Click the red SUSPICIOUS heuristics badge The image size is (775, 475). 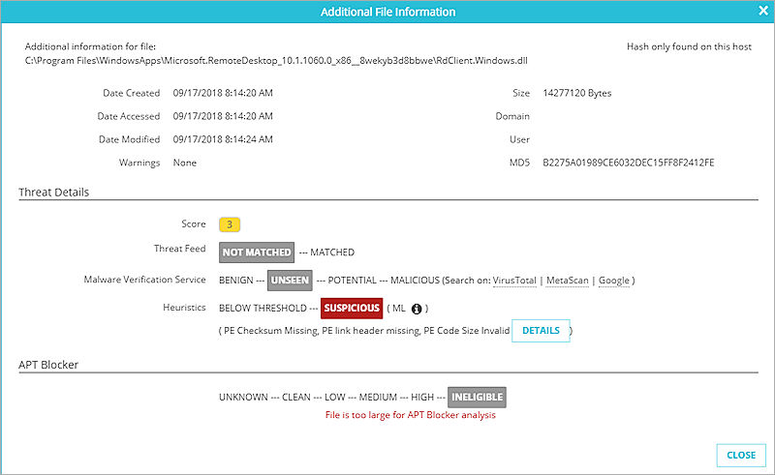pos(352,309)
